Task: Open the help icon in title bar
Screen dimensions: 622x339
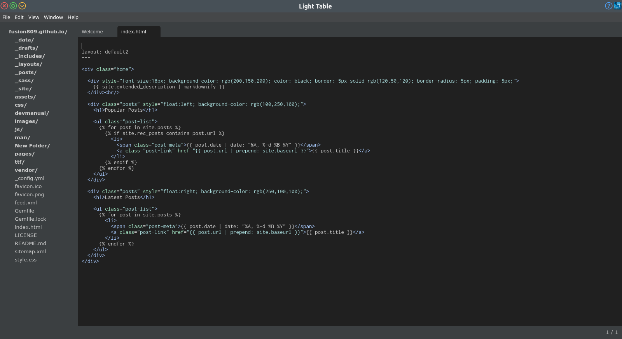Action: coord(608,6)
